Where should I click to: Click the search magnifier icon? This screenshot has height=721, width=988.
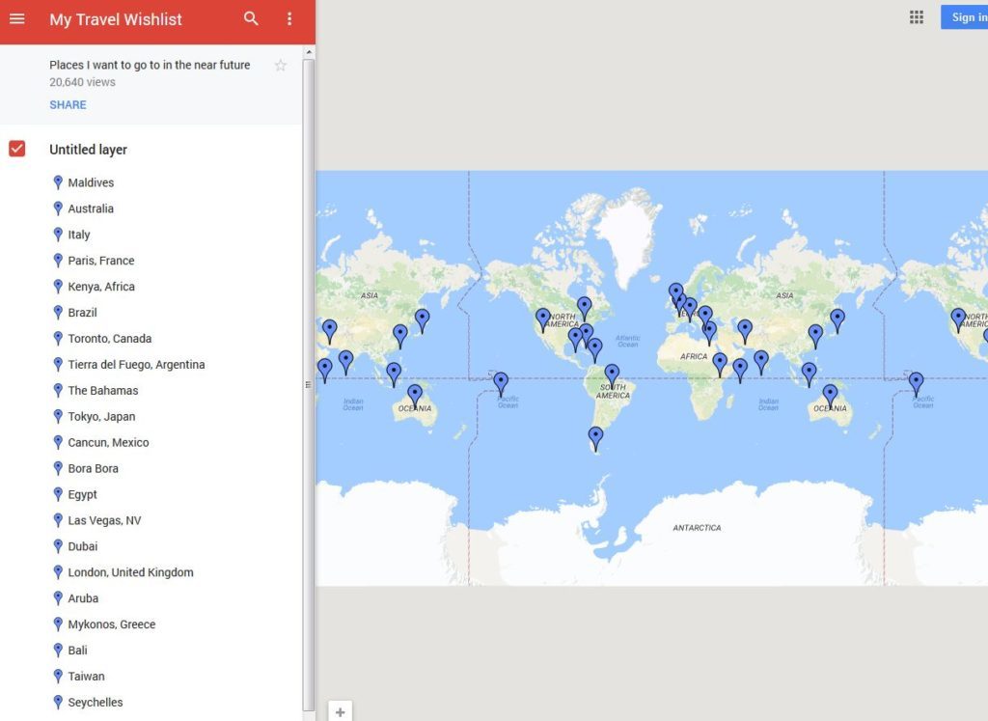coord(251,19)
